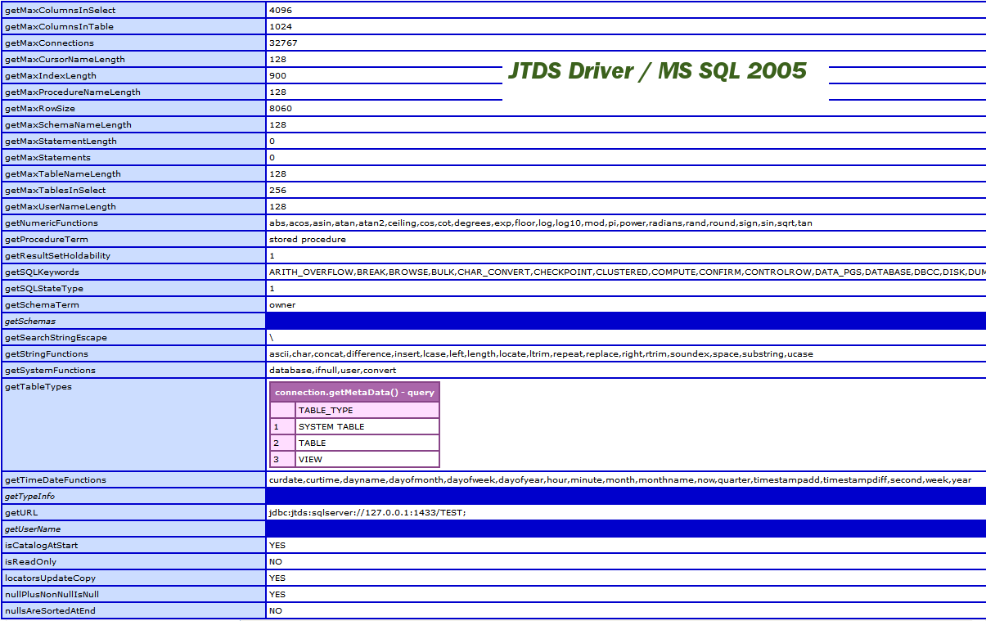The image size is (986, 621).
Task: Click the 'connection.getMetaData() - query' table header
Action: (x=354, y=393)
